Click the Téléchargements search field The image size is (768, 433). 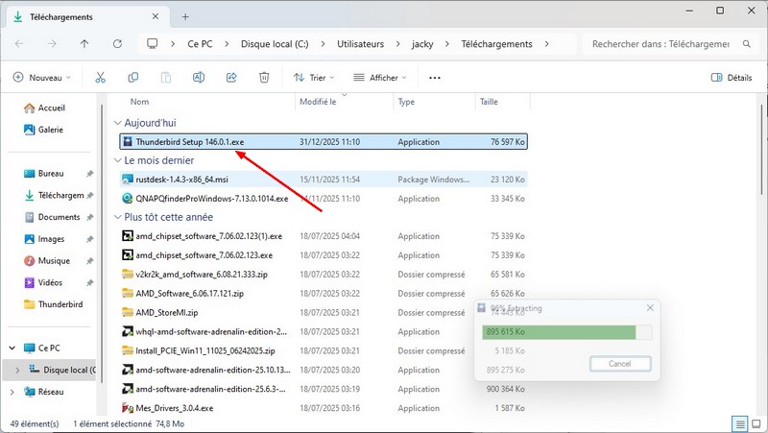[660, 44]
